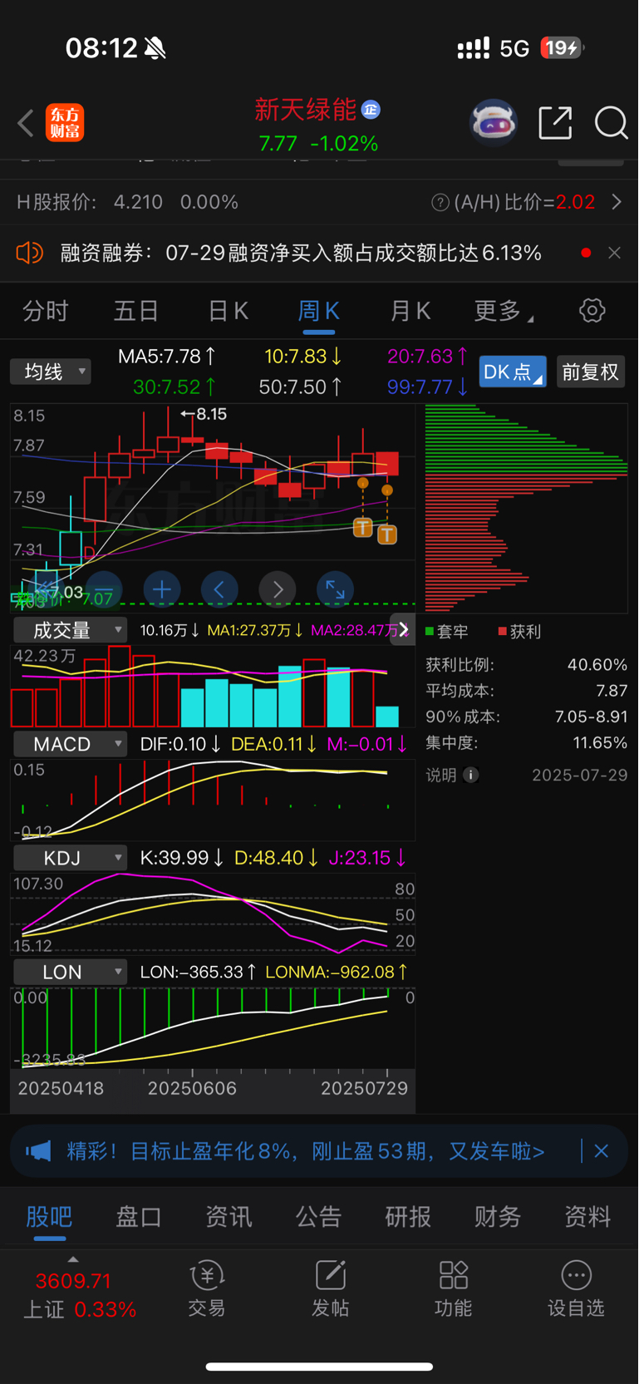Image resolution: width=639 pixels, height=1384 pixels.
Task: Tap the back arrow icon
Action: [26, 123]
